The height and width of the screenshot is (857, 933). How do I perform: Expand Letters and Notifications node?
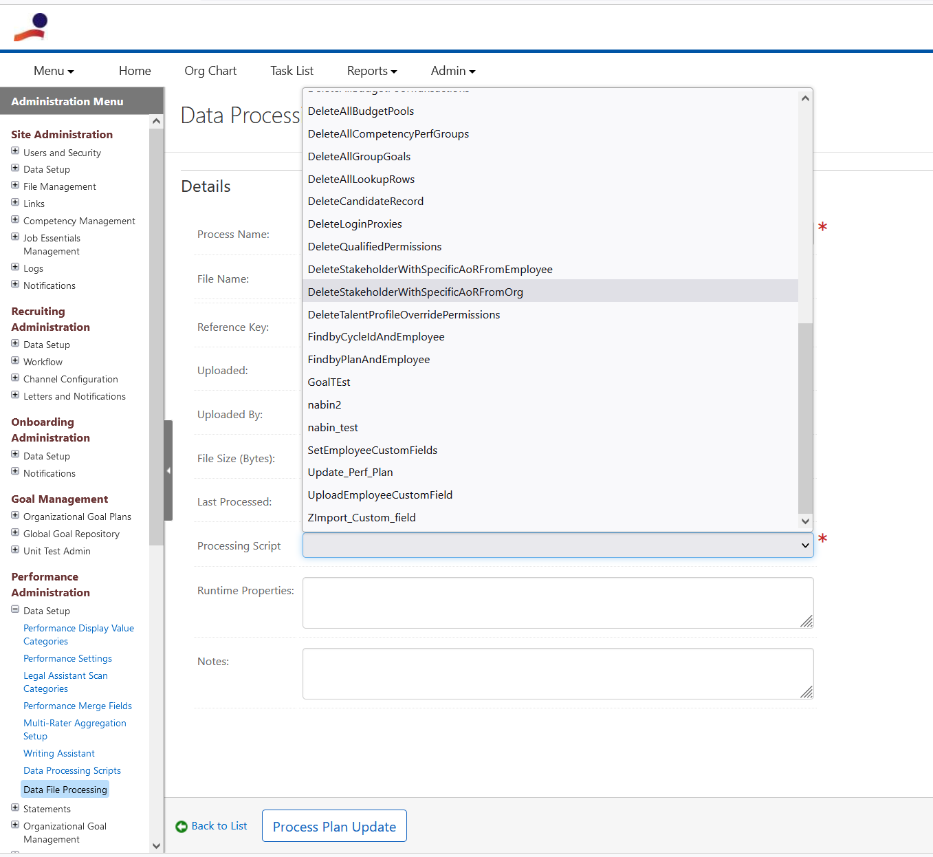coord(15,395)
